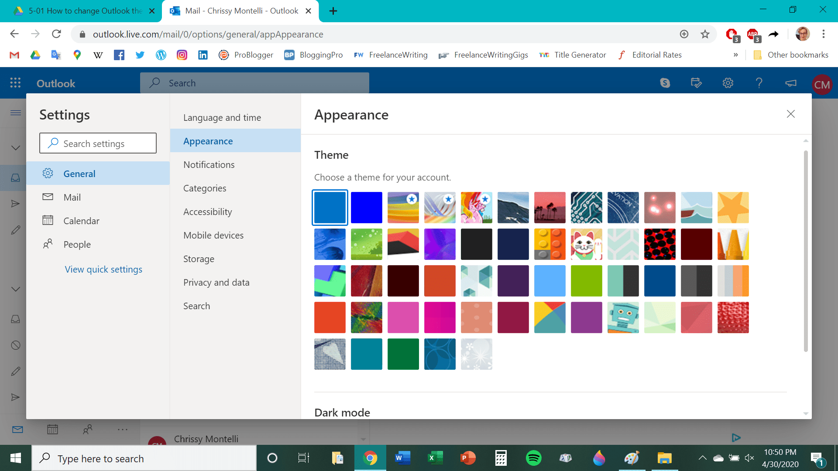The image size is (838, 471).
Task: Expand the dropdown next to Chrissy Montelli
Action: 363,439
